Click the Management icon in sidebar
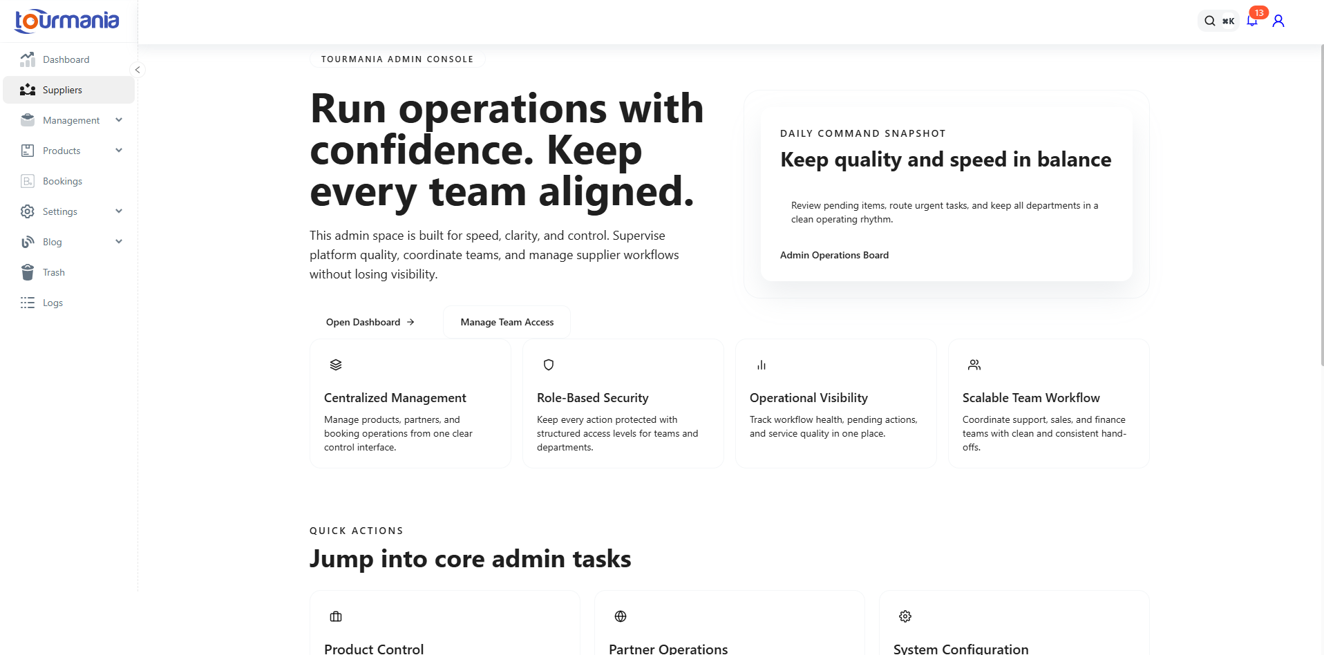Image resolution: width=1324 pixels, height=655 pixels. click(x=28, y=120)
